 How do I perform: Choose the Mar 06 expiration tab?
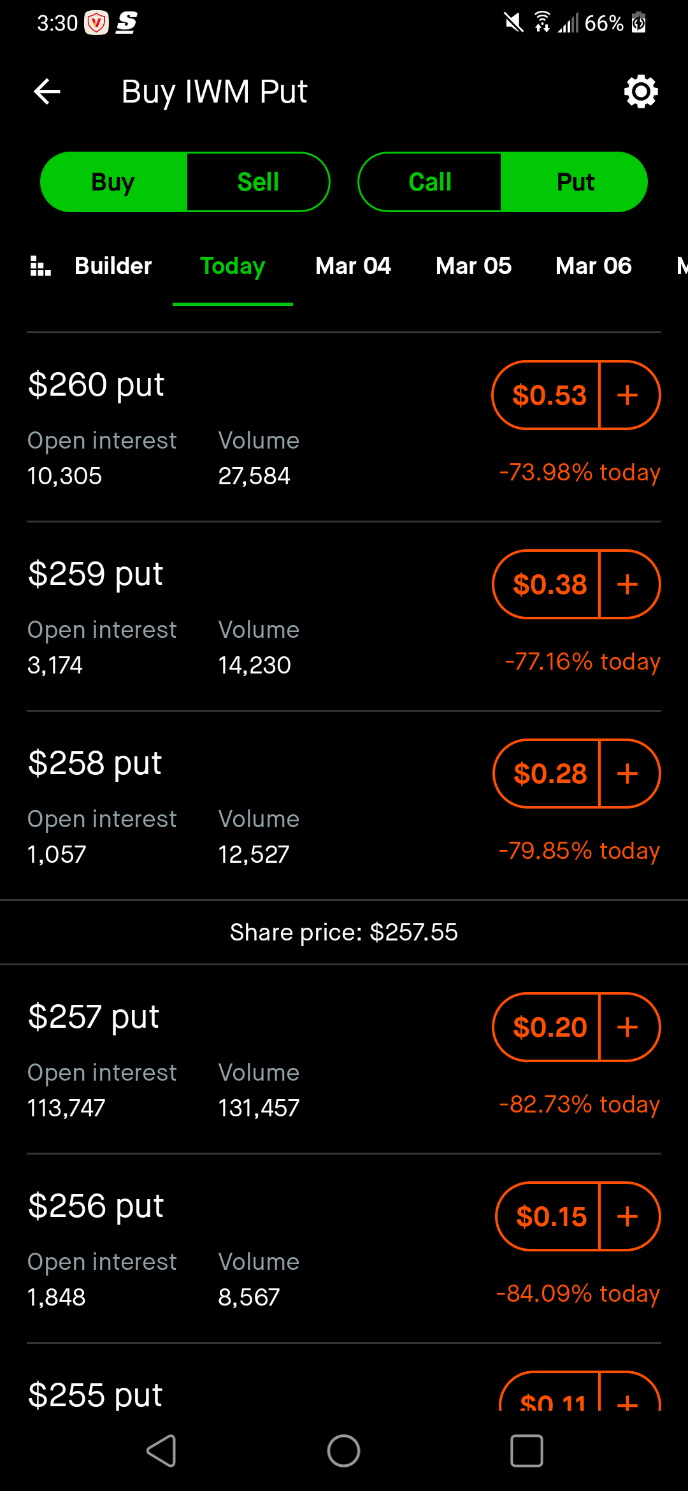593,266
